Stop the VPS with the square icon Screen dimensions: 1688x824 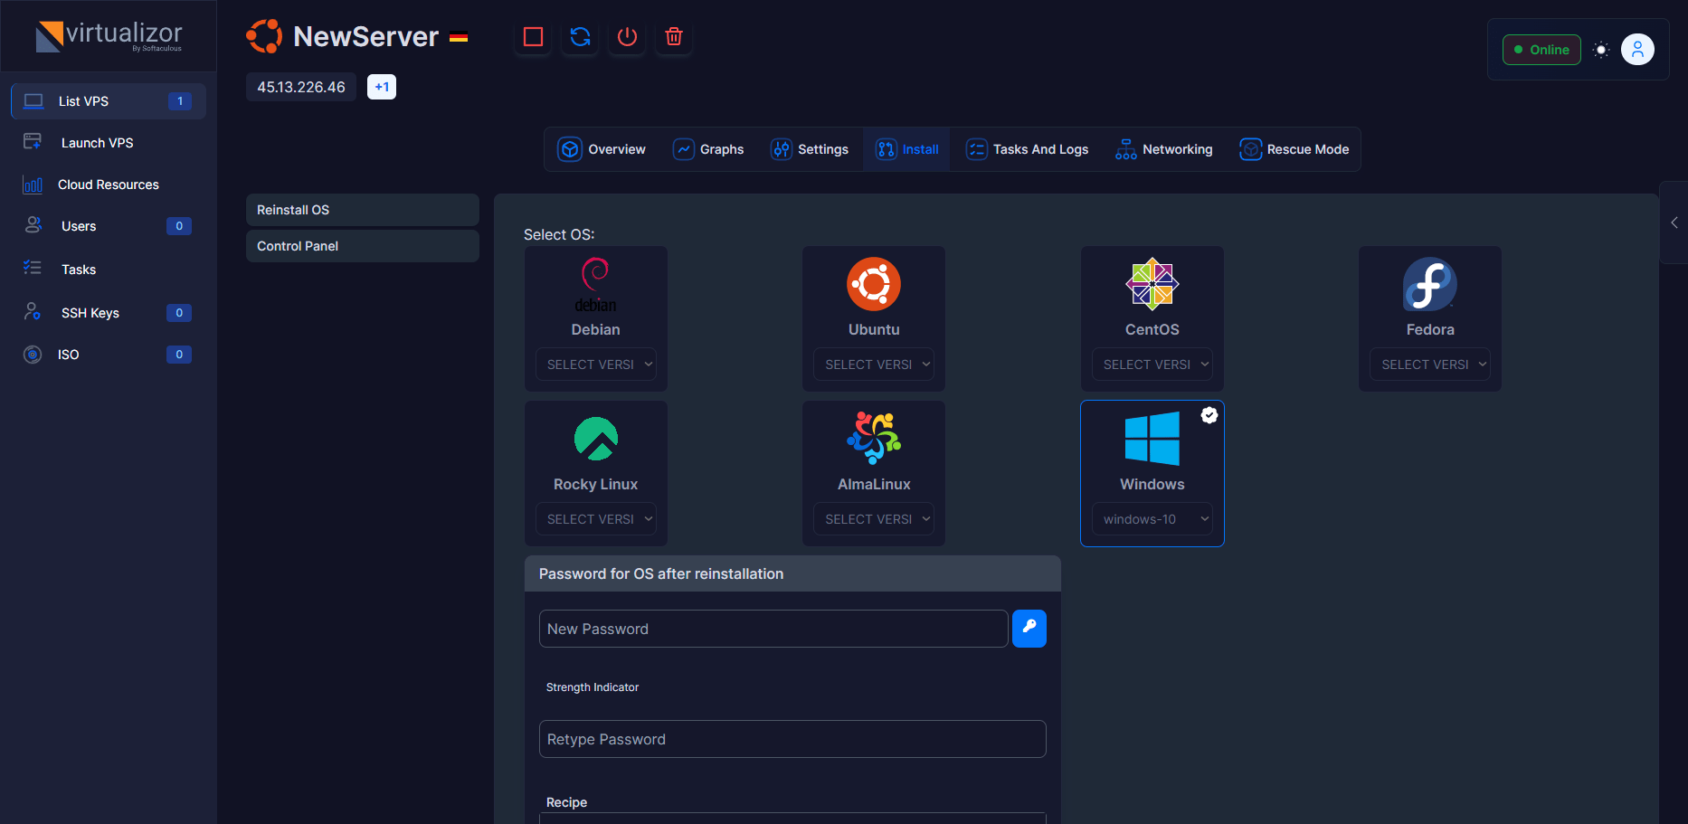pos(534,37)
